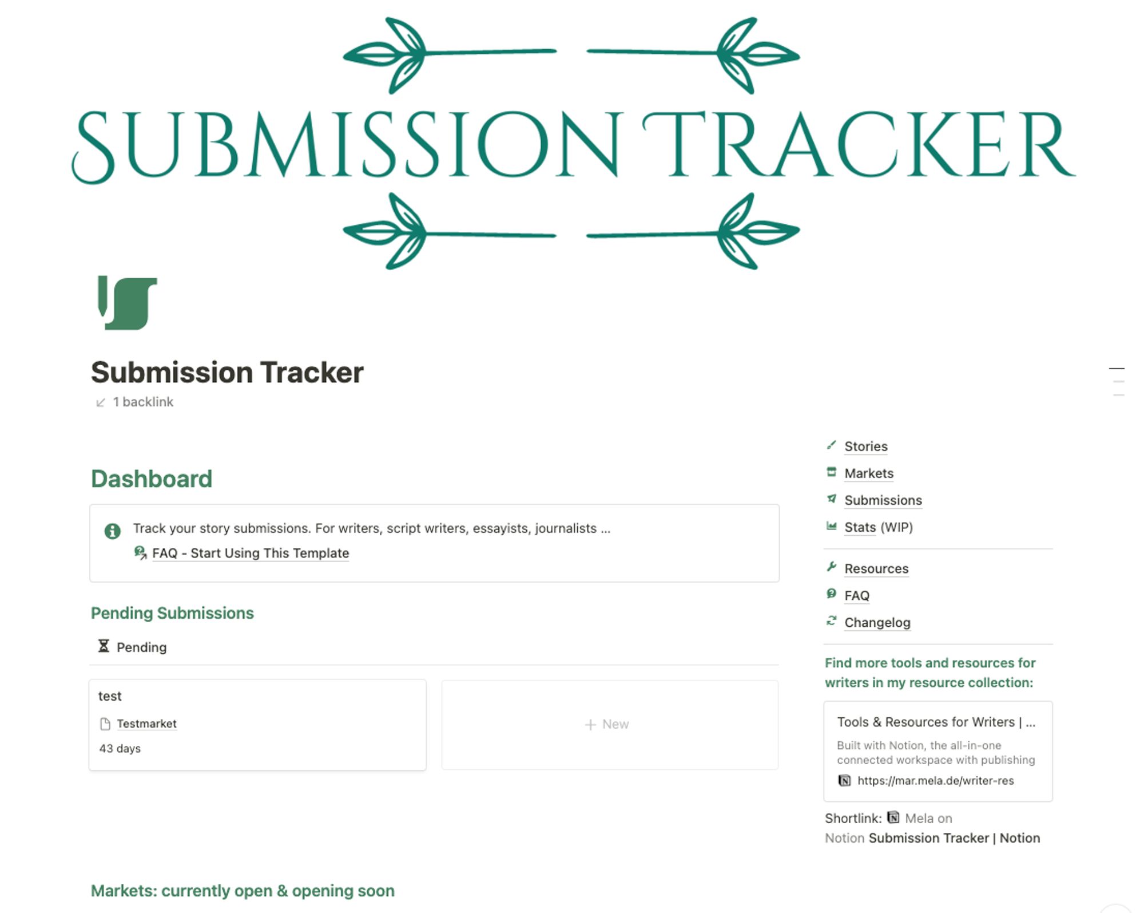This screenshot has width=1144, height=913.
Task: Scroll down to Markets section
Action: 868,473
